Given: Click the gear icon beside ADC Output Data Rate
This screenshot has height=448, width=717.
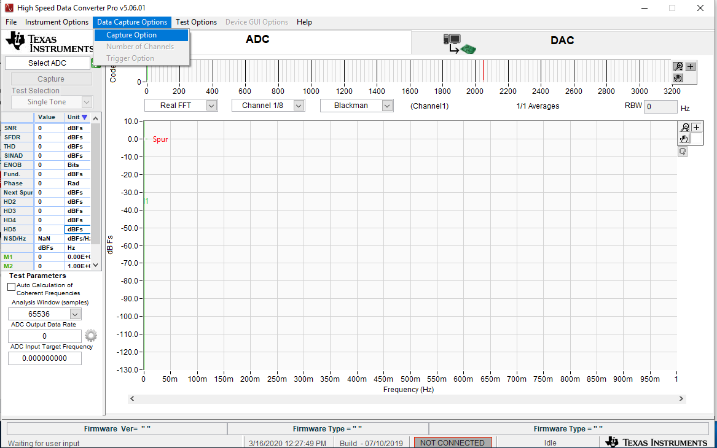Looking at the screenshot, I should point(91,336).
